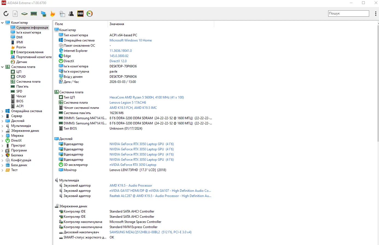Select the Розгін tree item
Image resolution: width=379 pixels, height=245 pixels.
pyautogui.click(x=21, y=47)
